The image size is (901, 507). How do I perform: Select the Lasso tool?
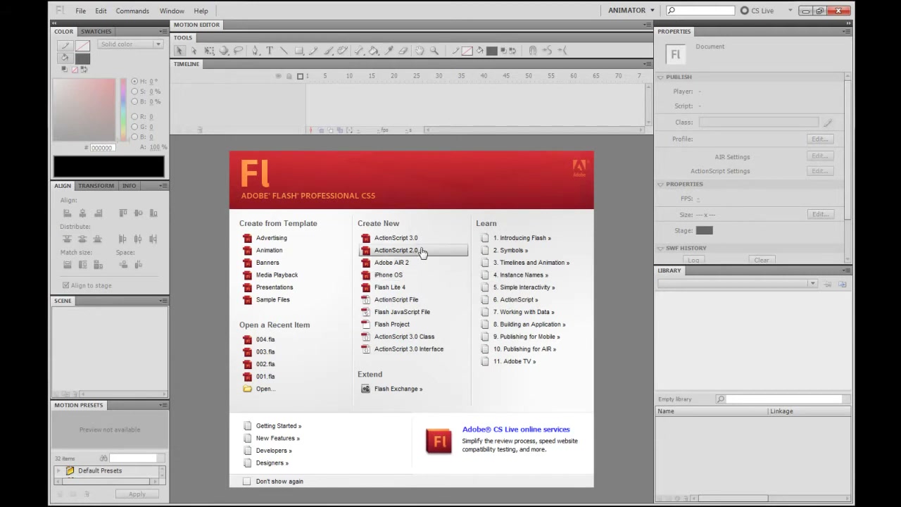(238, 51)
